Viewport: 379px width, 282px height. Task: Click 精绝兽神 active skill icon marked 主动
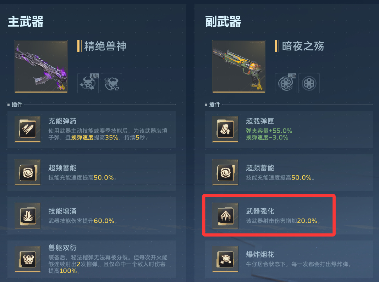88,83
